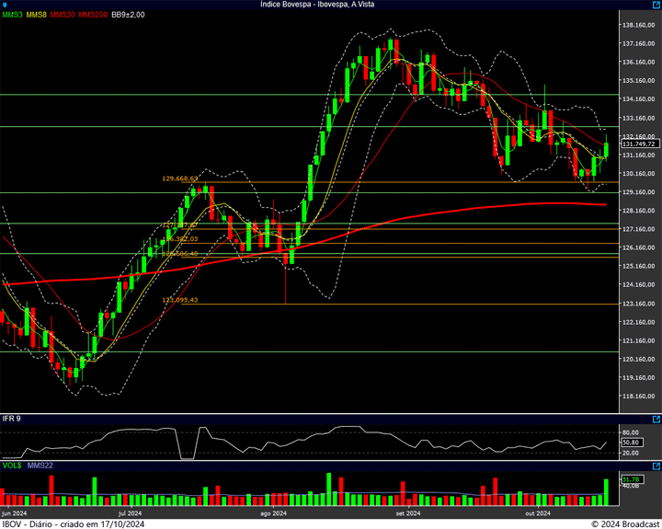The width and height of the screenshot is (662, 529).
Task: Click the chart menu icon in top-left corner
Action: click(x=6, y=5)
